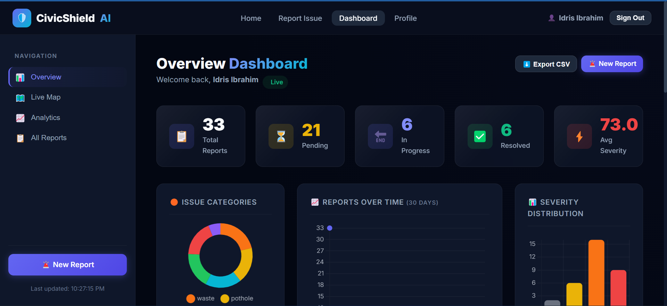Click the New Report button in the header
Screen dimensions: 667x306
(612, 64)
